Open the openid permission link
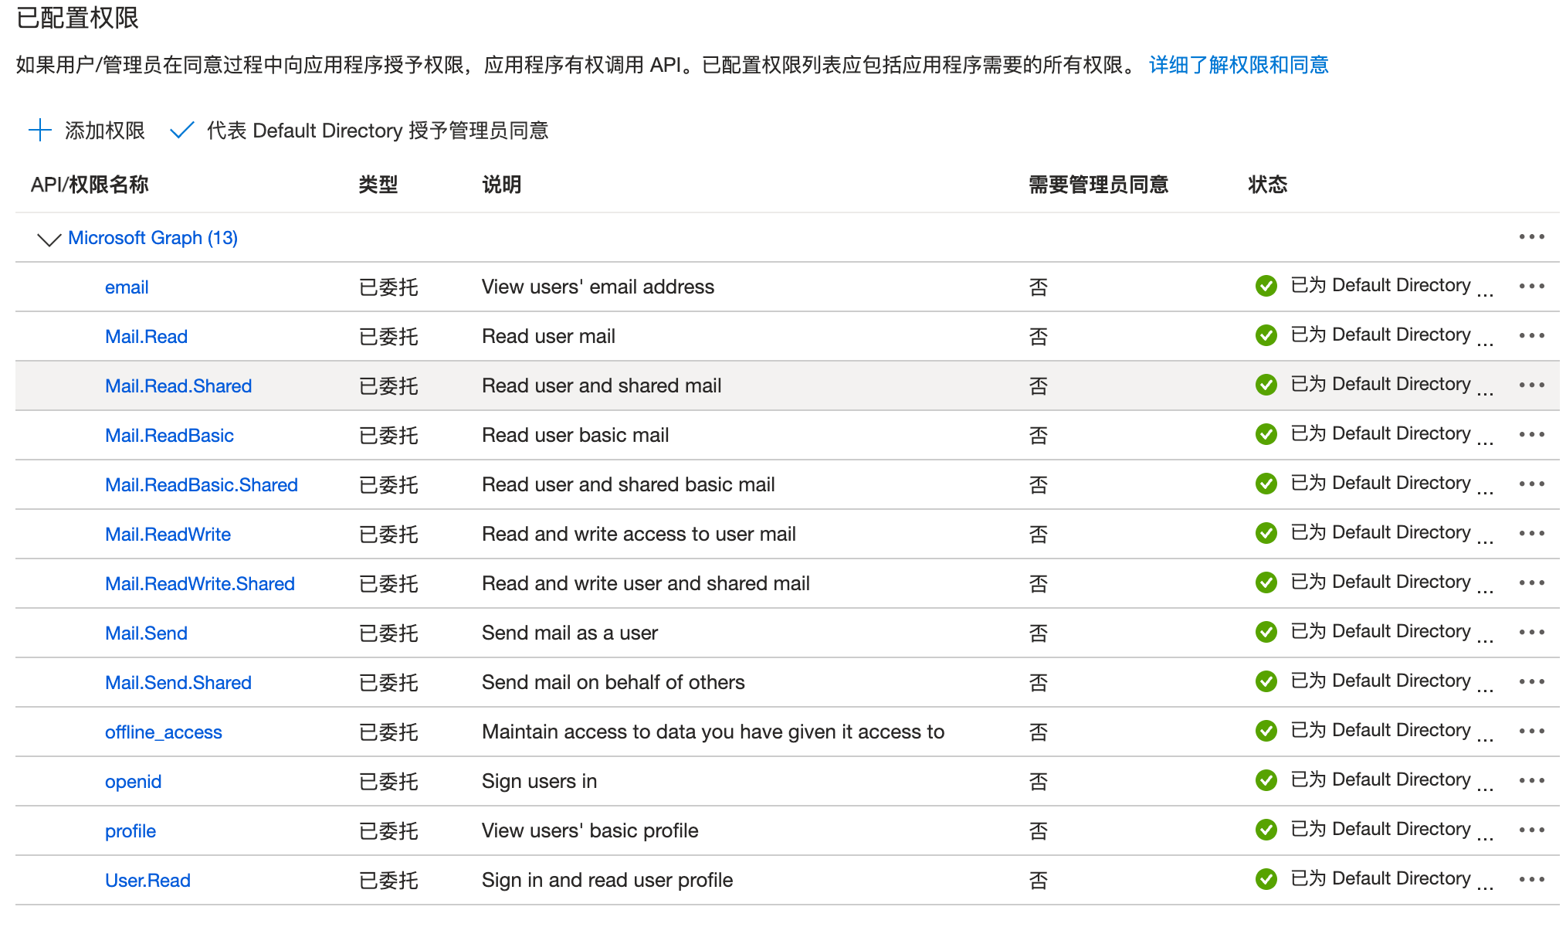The width and height of the screenshot is (1566, 927). [133, 782]
